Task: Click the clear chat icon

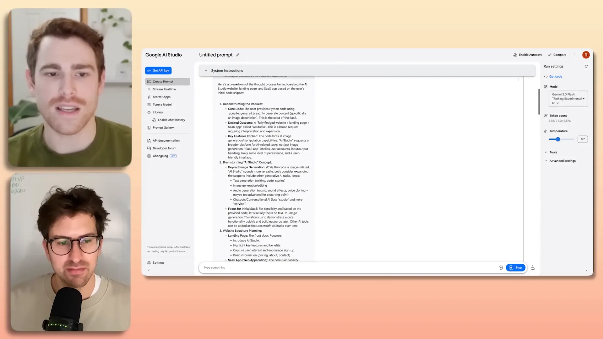Action: (x=533, y=268)
